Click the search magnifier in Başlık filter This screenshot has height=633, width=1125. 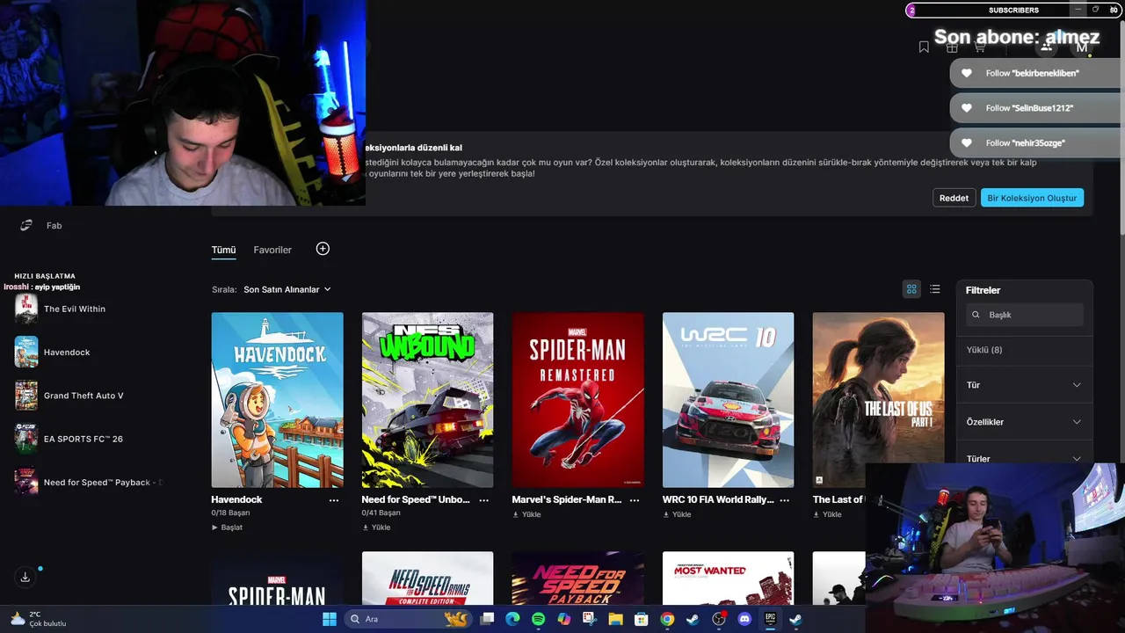coord(976,315)
